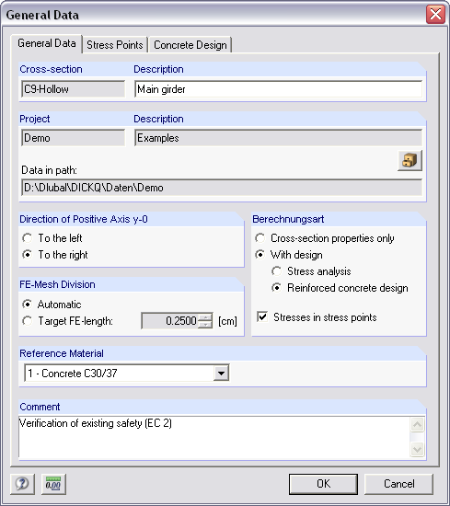Select 'Cross-section properties only' option
This screenshot has width=450, height=506.
pos(260,238)
